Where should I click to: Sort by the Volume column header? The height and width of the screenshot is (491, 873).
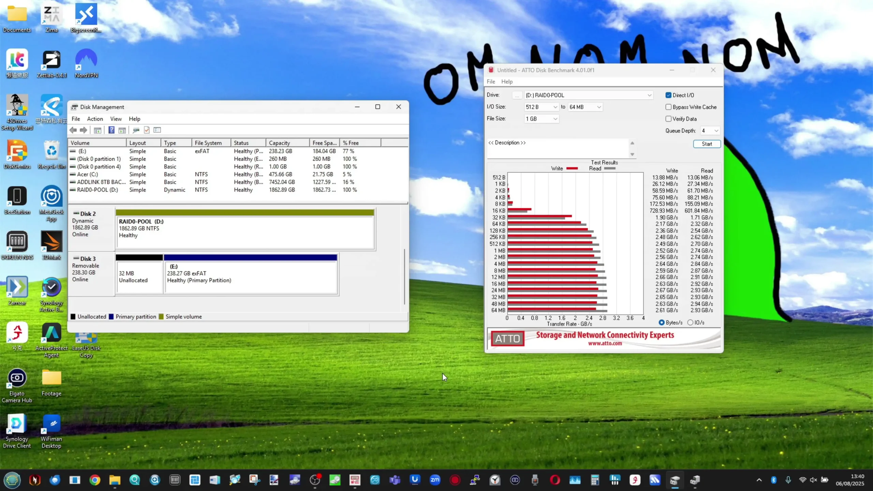click(97, 143)
